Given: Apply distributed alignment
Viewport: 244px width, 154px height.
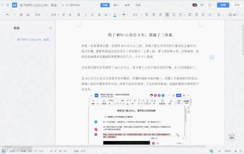Looking at the screenshot, I should 174,15.
